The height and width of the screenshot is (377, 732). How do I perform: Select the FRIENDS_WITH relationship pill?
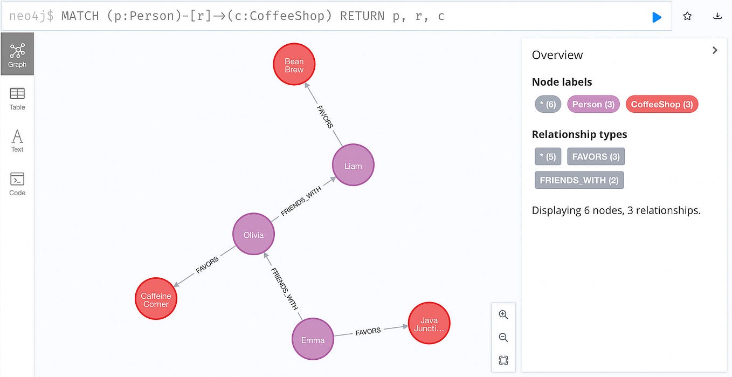coord(579,180)
